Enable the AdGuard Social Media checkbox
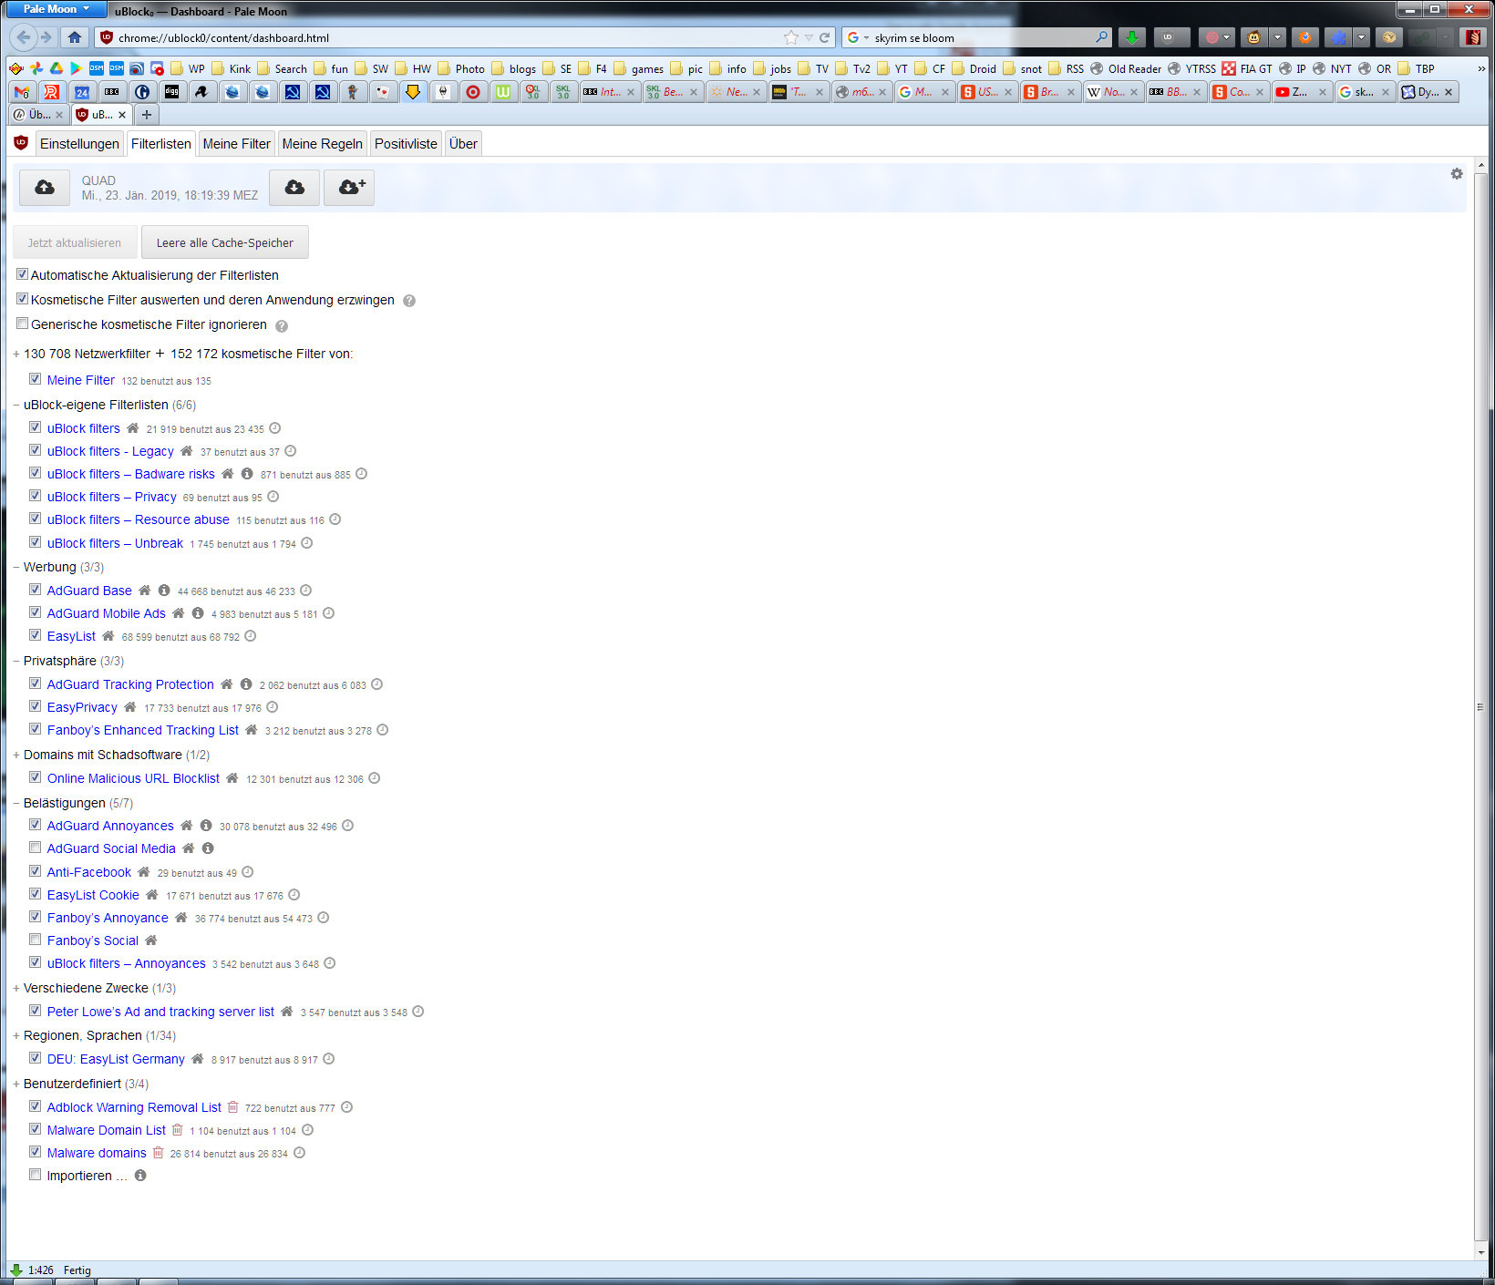Screen dimensions: 1495x1285 (x=35, y=848)
